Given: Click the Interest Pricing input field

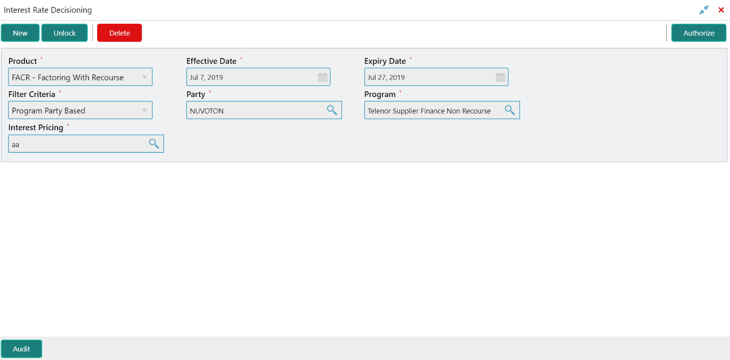Looking at the screenshot, I should click(77, 144).
